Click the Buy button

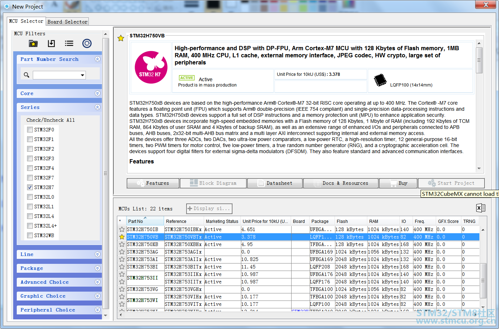coord(398,183)
